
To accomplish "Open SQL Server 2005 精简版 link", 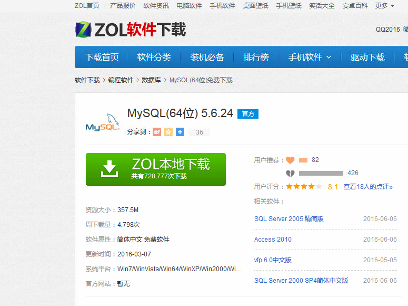I will 289,219.
